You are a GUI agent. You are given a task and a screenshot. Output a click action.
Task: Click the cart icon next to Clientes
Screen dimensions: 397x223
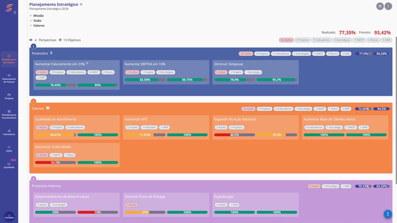coord(48,108)
